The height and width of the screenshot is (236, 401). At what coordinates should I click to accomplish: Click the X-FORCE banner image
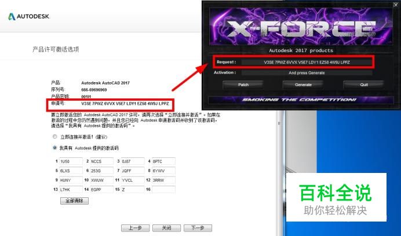coord(301,27)
